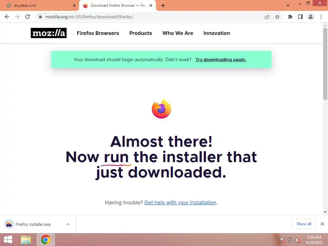Click the address bar URL
Screen dimensions: 328x246
89,17
